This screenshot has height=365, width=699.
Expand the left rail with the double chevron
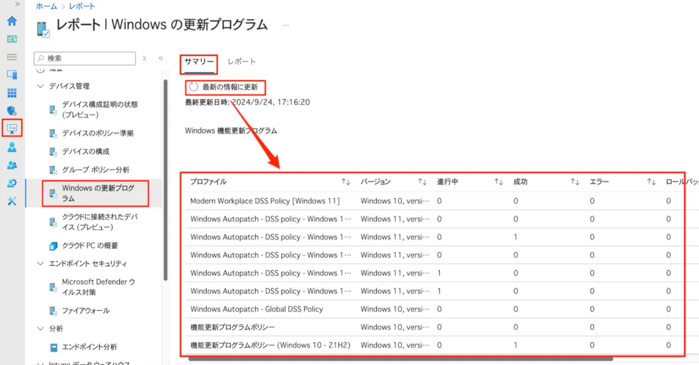point(17,3)
